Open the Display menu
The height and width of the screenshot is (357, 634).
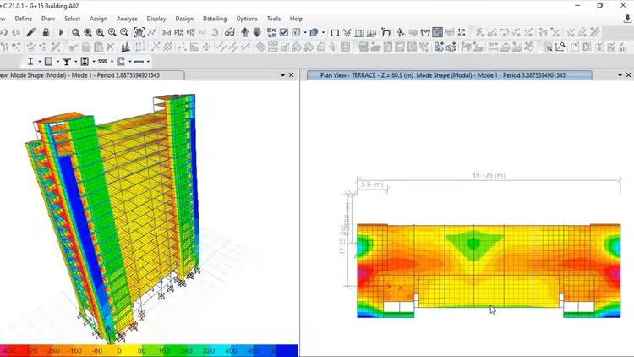[156, 18]
